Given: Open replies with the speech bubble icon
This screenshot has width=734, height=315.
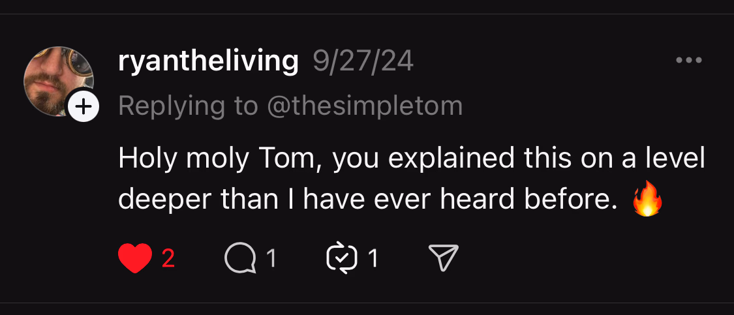Looking at the screenshot, I should [x=240, y=259].
